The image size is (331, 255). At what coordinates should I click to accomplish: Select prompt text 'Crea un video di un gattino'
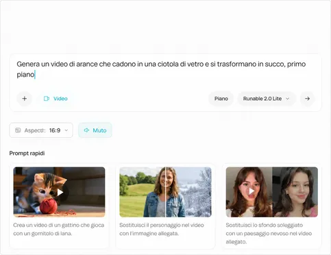47,225
